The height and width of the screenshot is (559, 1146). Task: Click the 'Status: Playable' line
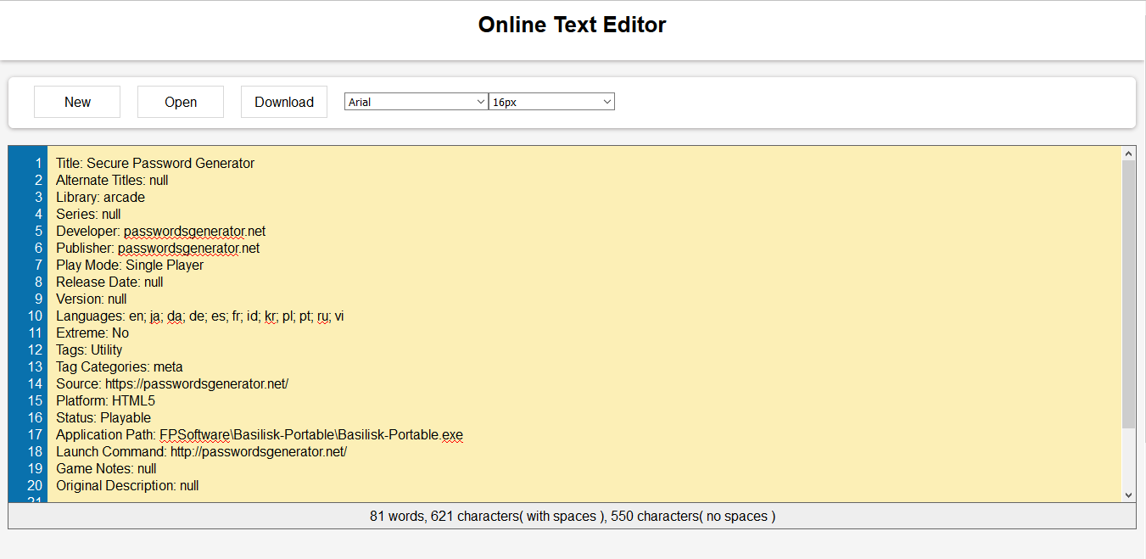pos(103,417)
